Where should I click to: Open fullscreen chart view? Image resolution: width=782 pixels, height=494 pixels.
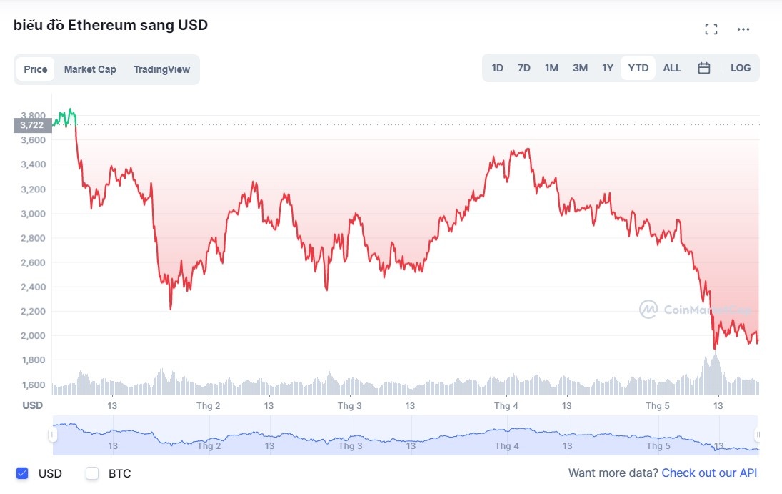click(x=711, y=29)
